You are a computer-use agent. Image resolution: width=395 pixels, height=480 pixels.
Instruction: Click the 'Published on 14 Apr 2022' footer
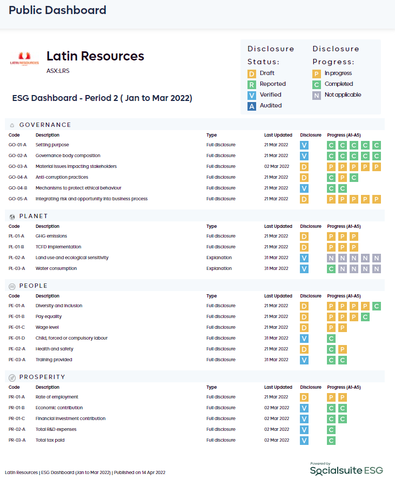(140, 472)
